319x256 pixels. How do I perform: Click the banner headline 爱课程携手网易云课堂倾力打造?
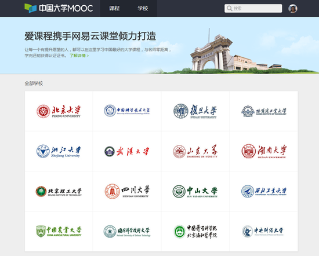tap(90, 36)
